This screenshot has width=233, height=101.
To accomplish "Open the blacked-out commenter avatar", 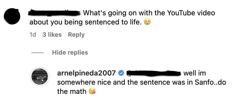I will tap(12, 16).
